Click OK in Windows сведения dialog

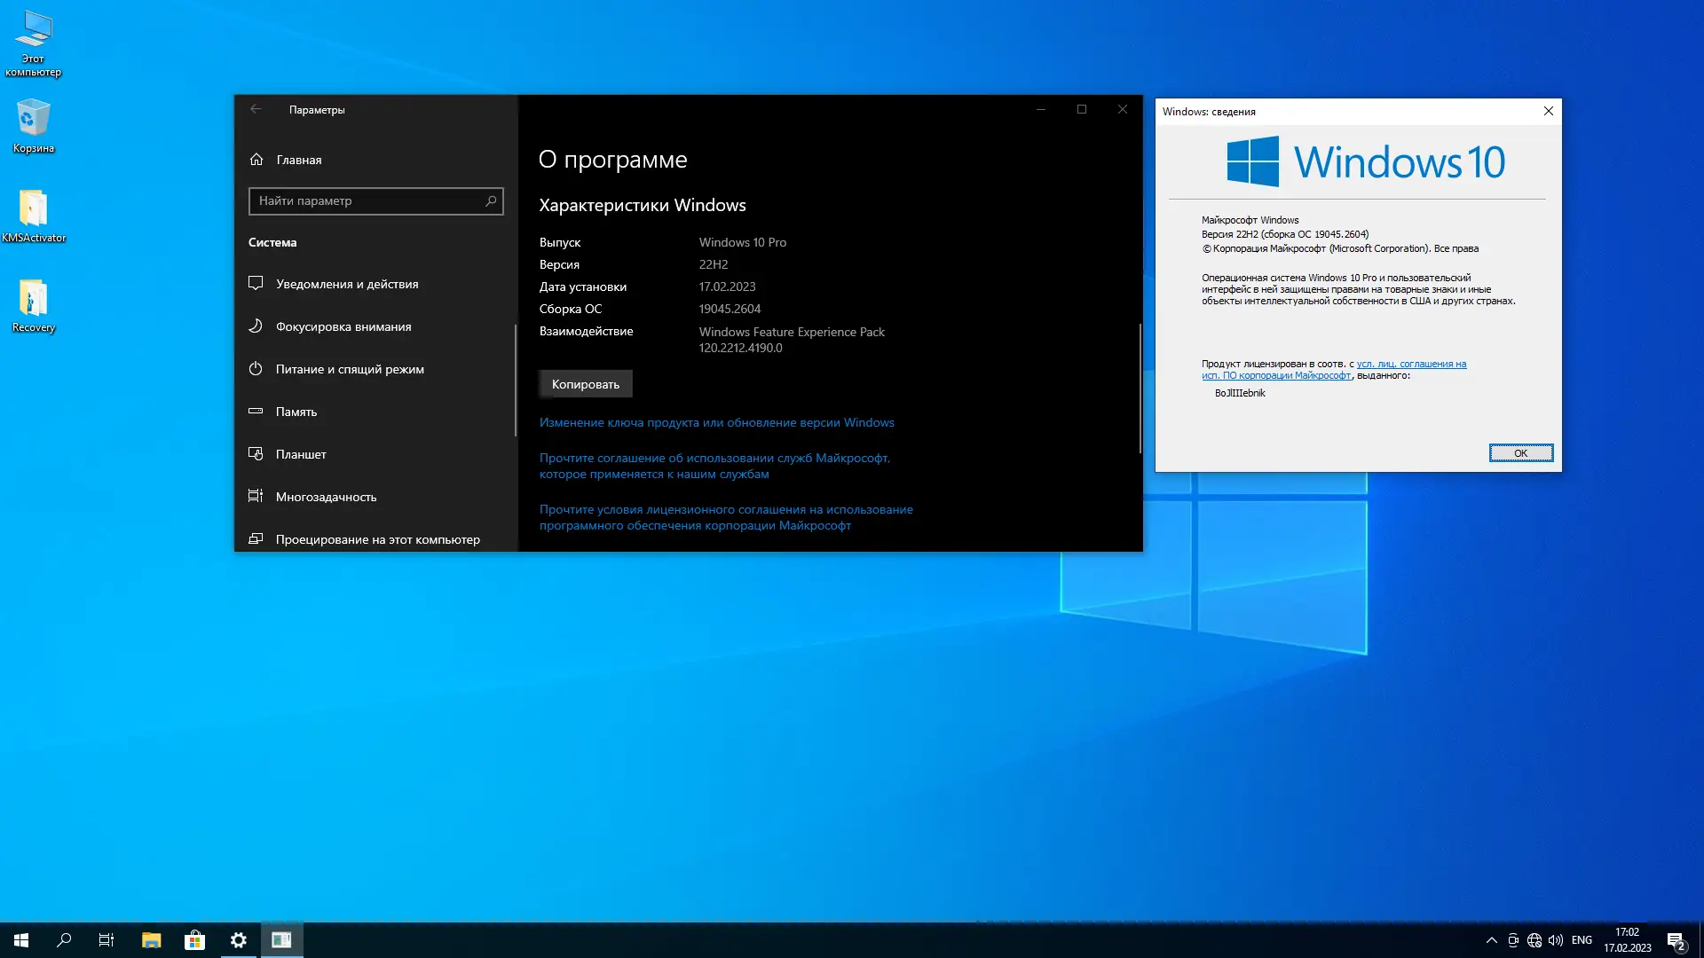click(x=1520, y=453)
